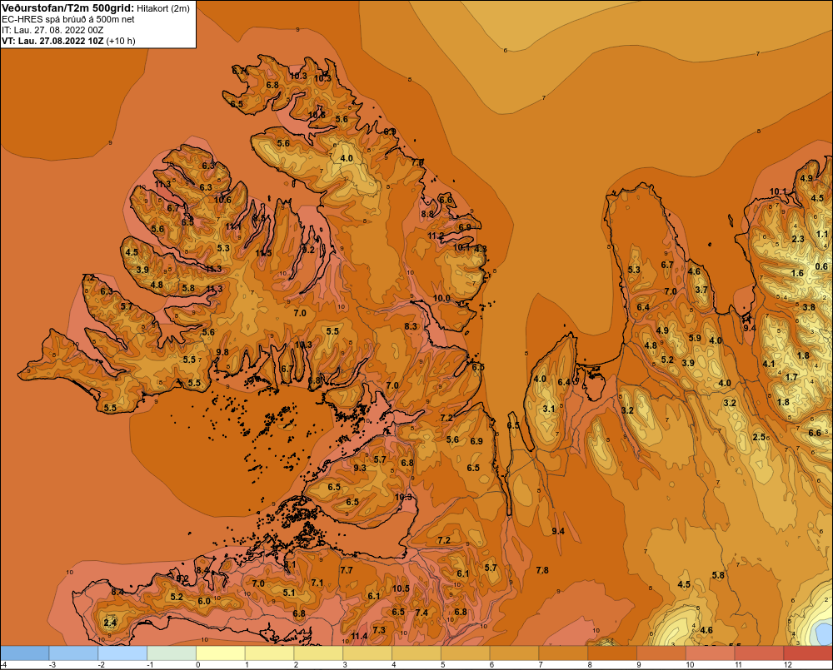Select the 10 to 11 salmon legend swatch
This screenshot has width=833, height=670.
tap(710, 653)
